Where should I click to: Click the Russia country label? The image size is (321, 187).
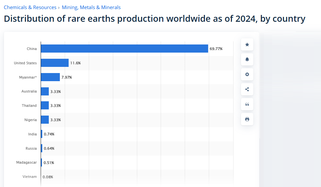click(x=31, y=148)
